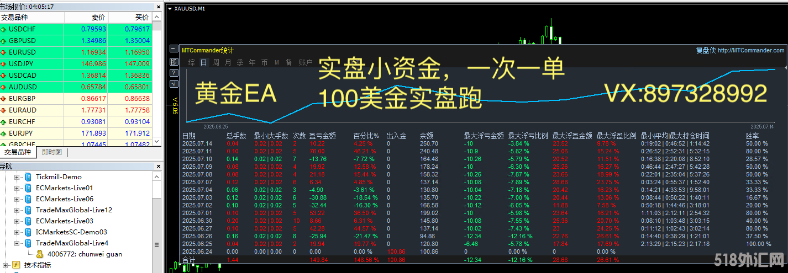
Task: Click EURUSD sell price 1.16934
Action: click(x=93, y=52)
